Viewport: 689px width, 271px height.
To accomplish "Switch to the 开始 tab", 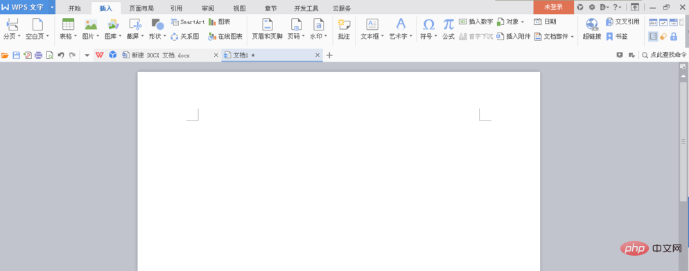I will tap(75, 8).
